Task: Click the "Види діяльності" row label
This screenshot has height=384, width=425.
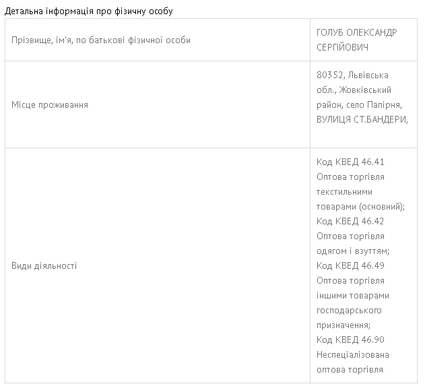Action: pyautogui.click(x=44, y=266)
